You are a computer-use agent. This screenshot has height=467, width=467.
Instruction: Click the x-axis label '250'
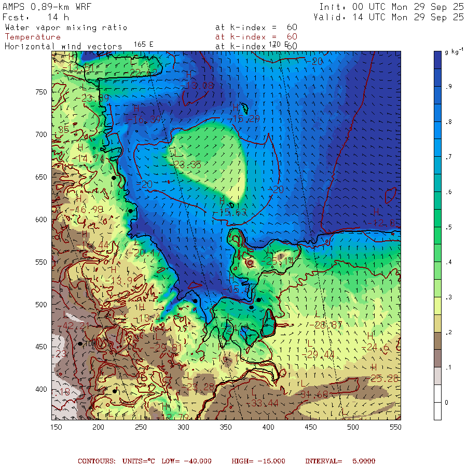tap(141, 427)
